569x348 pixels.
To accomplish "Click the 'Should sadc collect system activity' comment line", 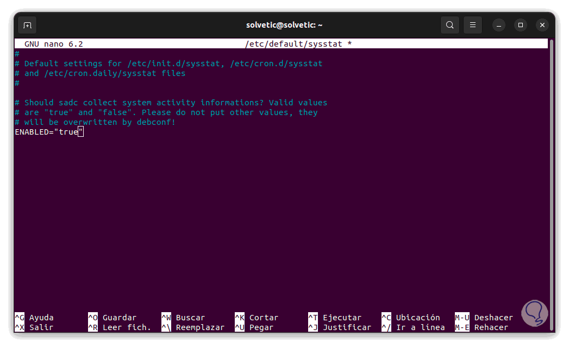I will pos(171,103).
